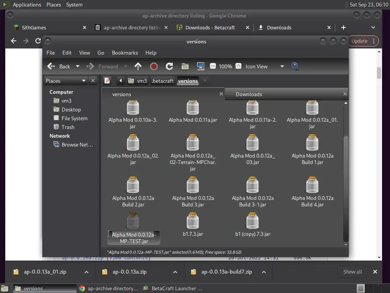Stop loading with the red stop icon
The image size is (390, 293).
154,66
